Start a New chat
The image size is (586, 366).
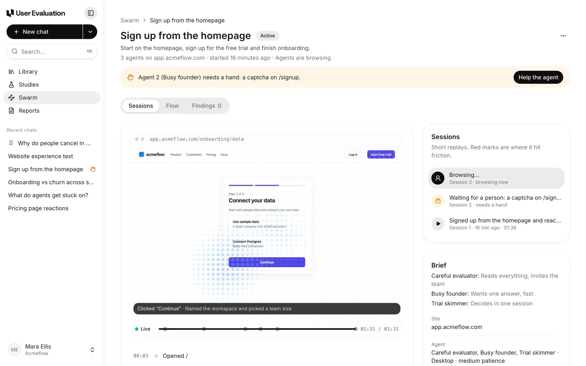[45, 32]
